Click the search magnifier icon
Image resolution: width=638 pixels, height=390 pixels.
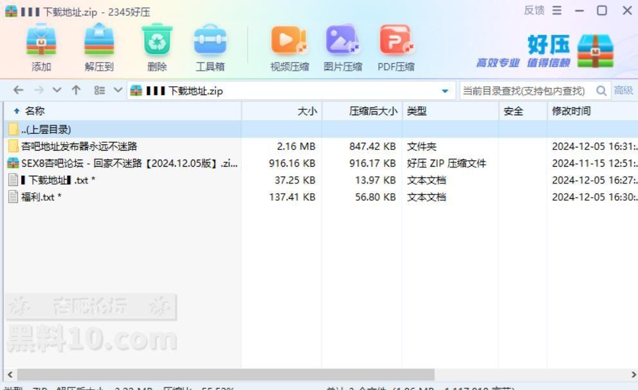click(601, 90)
